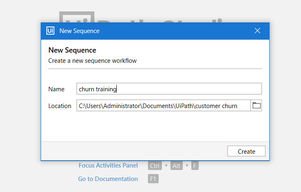The height and width of the screenshot is (192, 301).
Task: Click the "Create a new sequence workflow" text
Action: (92, 61)
